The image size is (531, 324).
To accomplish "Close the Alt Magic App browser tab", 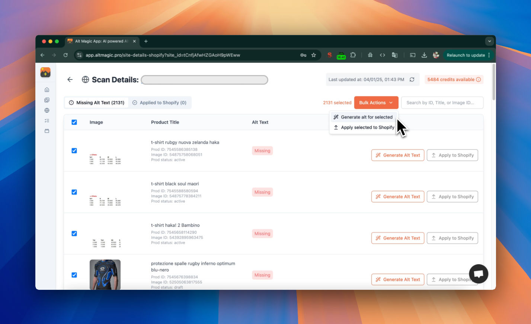I will click(x=134, y=41).
